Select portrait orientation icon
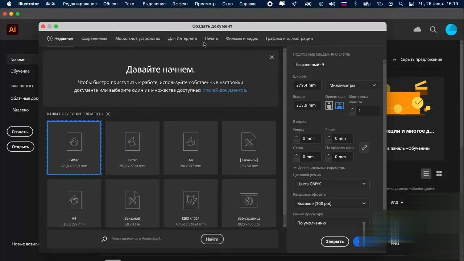 point(329,105)
